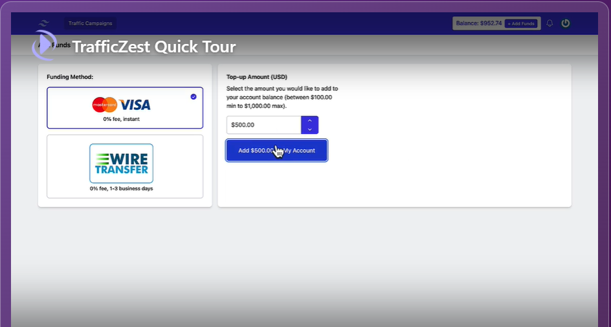Click the TrafficZest wave logo
611x327 pixels.
43,23
